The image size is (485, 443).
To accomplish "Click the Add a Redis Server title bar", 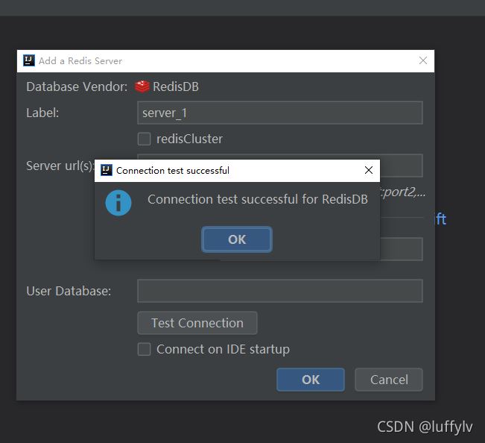I will coord(224,60).
